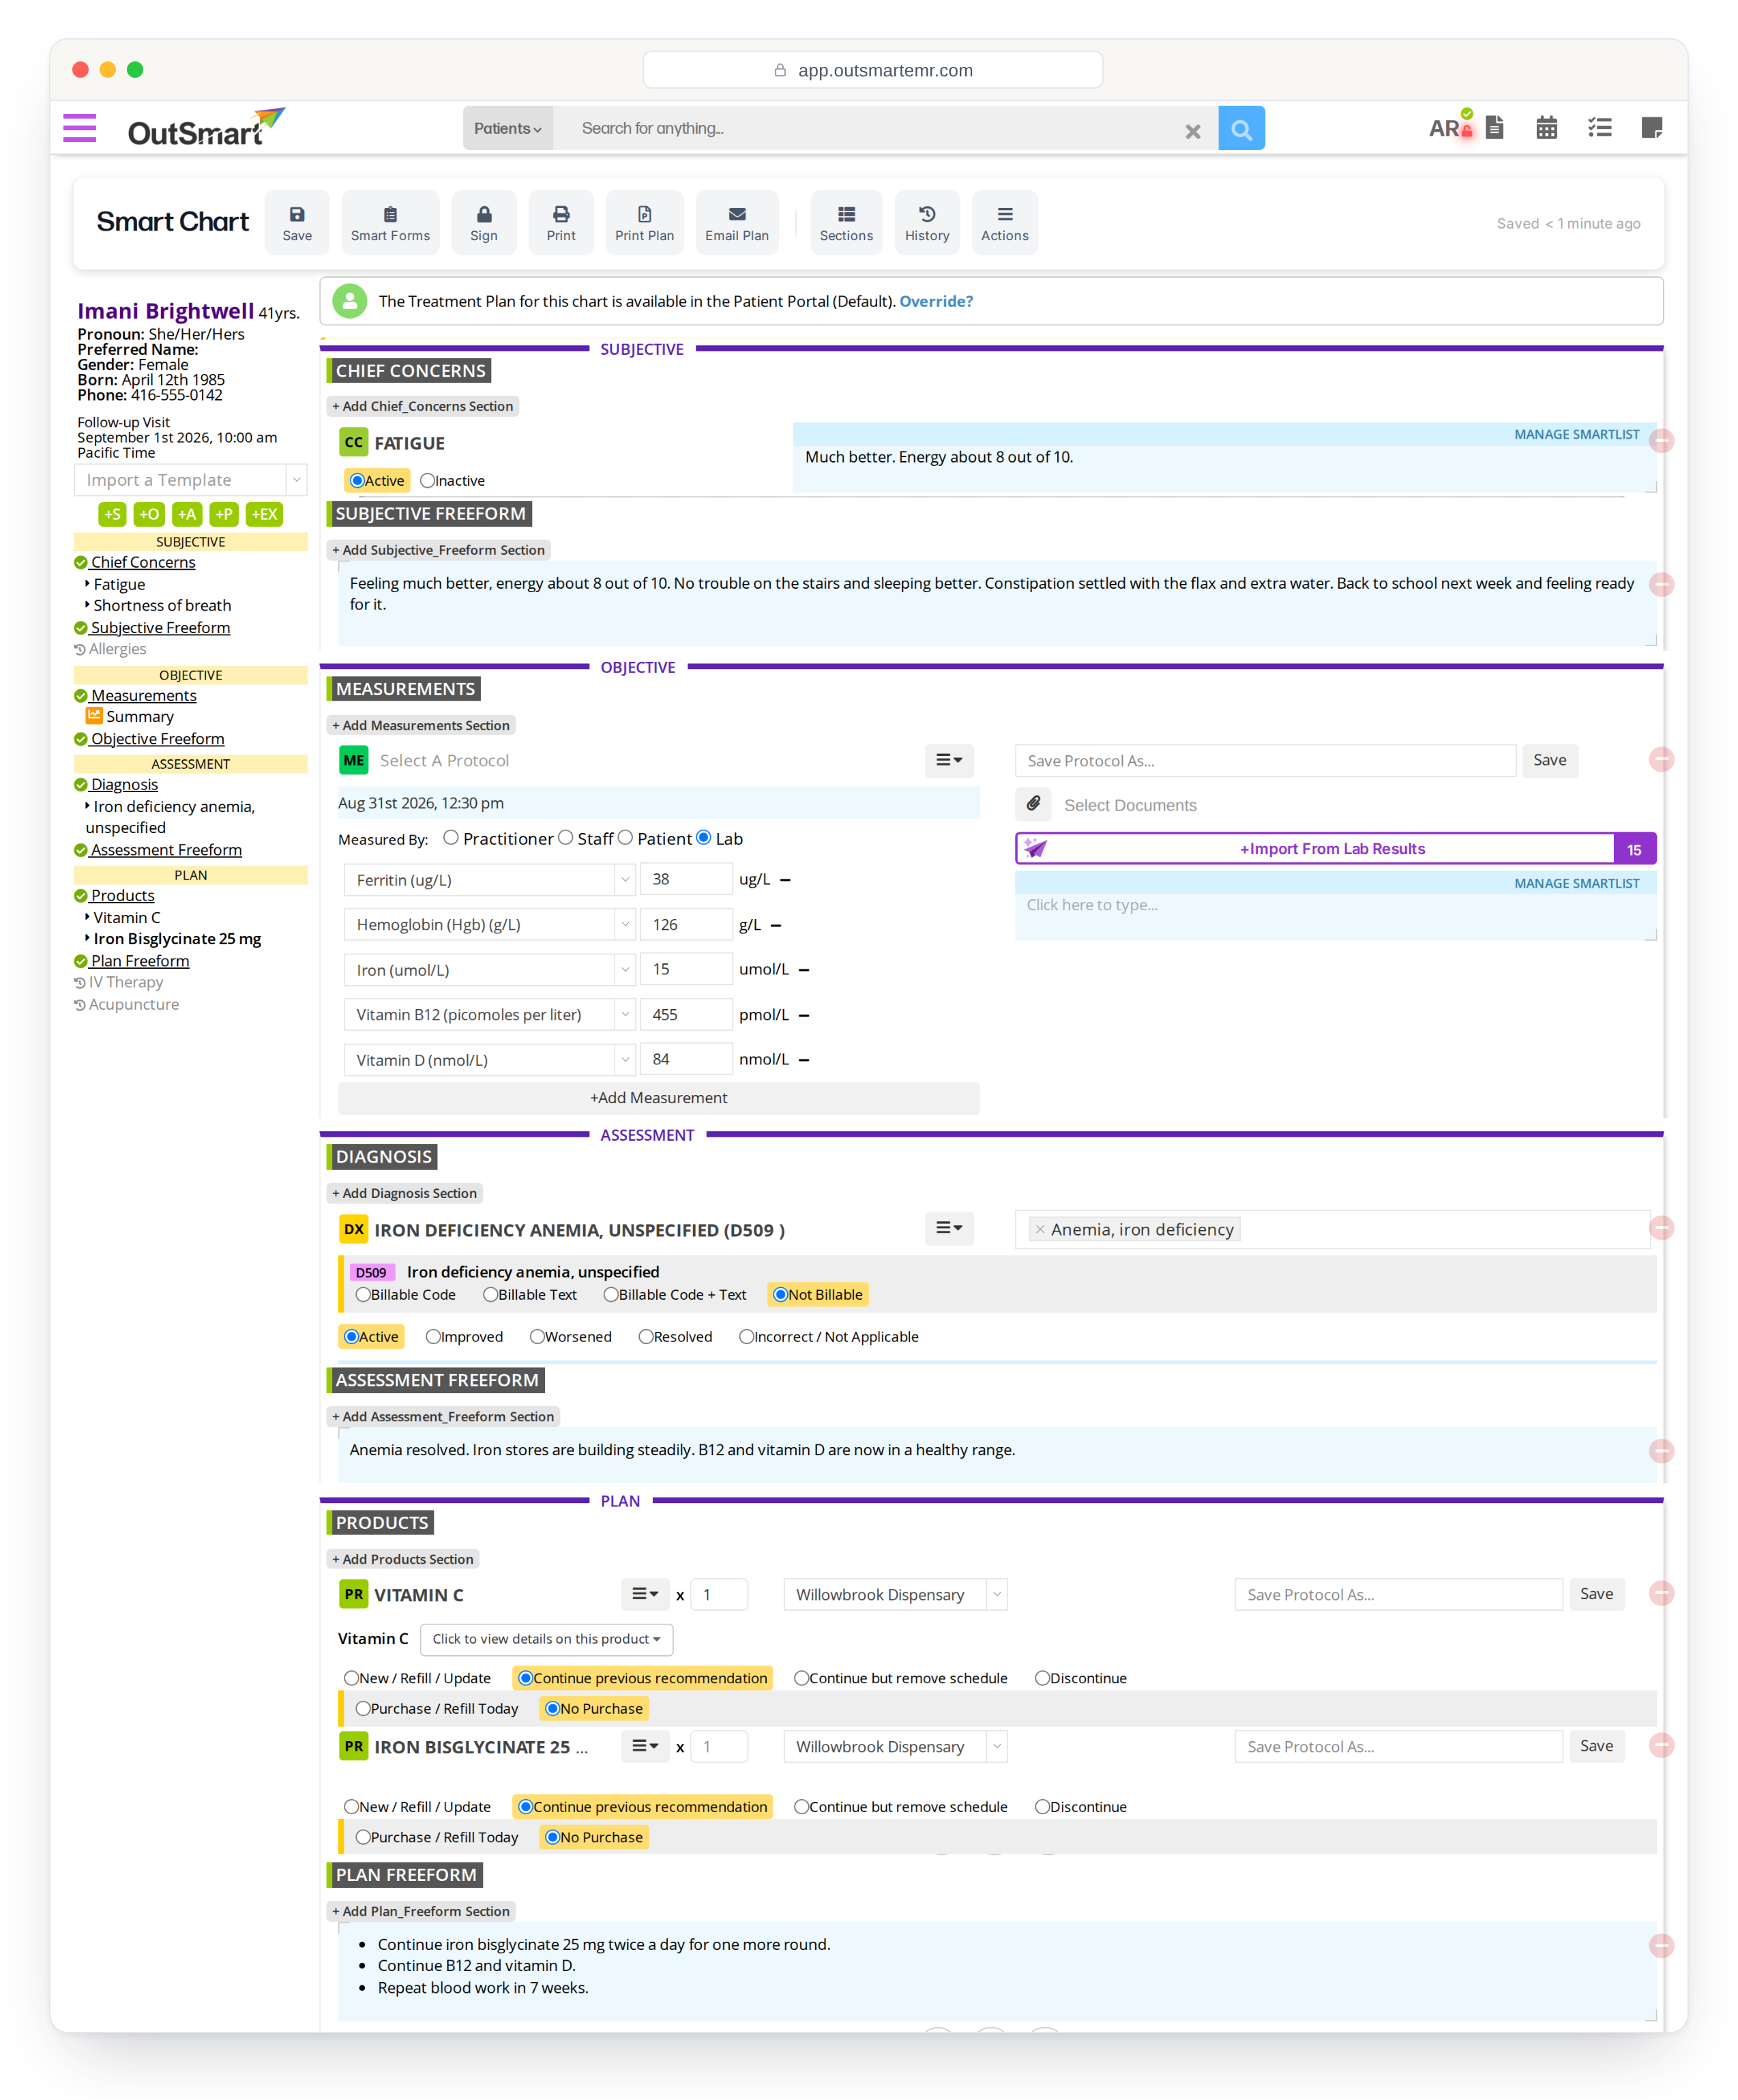The image size is (1738, 2100).
Task: Add a Diagnosis Section
Action: (x=404, y=1193)
